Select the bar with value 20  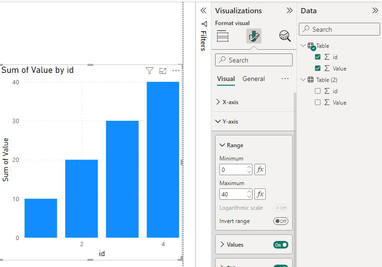tap(81, 199)
